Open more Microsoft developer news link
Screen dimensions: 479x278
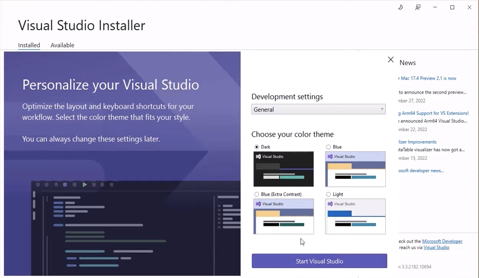[x=421, y=170]
